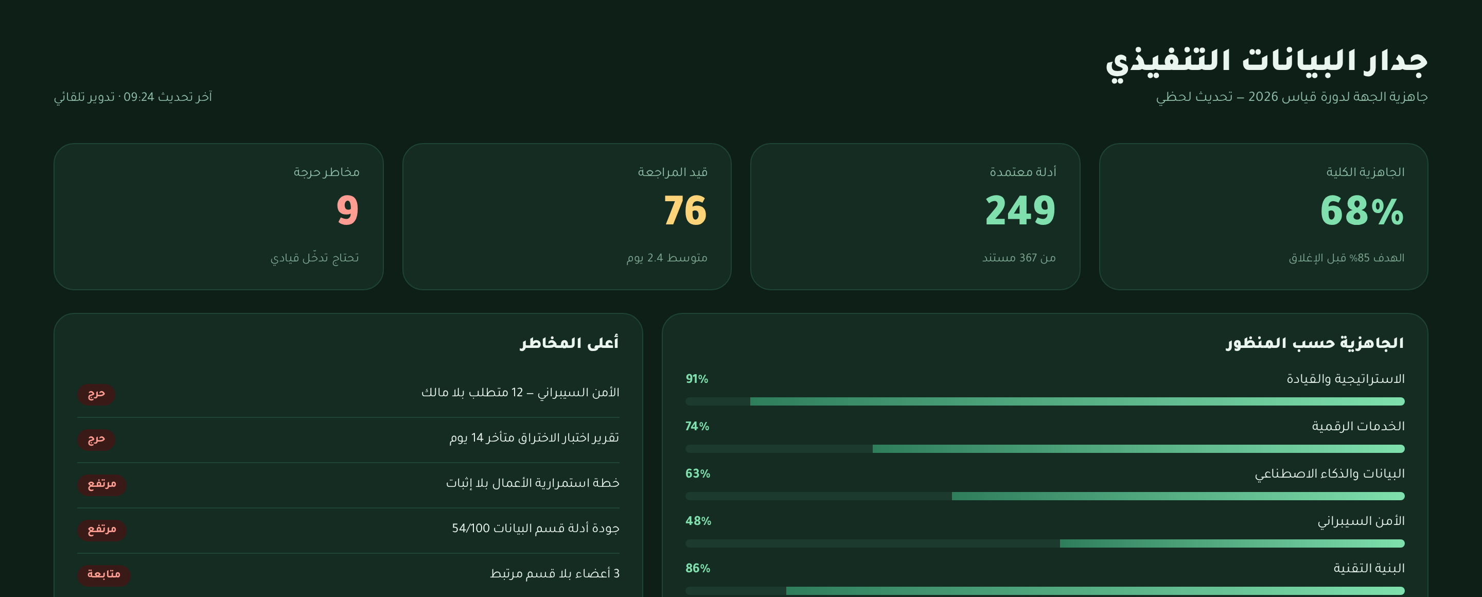1482x597 pixels.
Task: Open the قيد المراجعة card
Action: pos(567,216)
